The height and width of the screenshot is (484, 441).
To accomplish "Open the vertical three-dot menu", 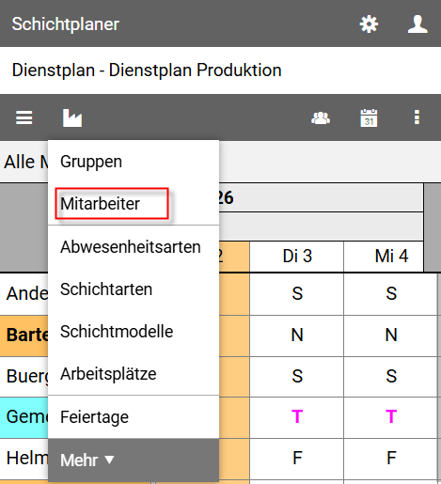I will coord(417,117).
